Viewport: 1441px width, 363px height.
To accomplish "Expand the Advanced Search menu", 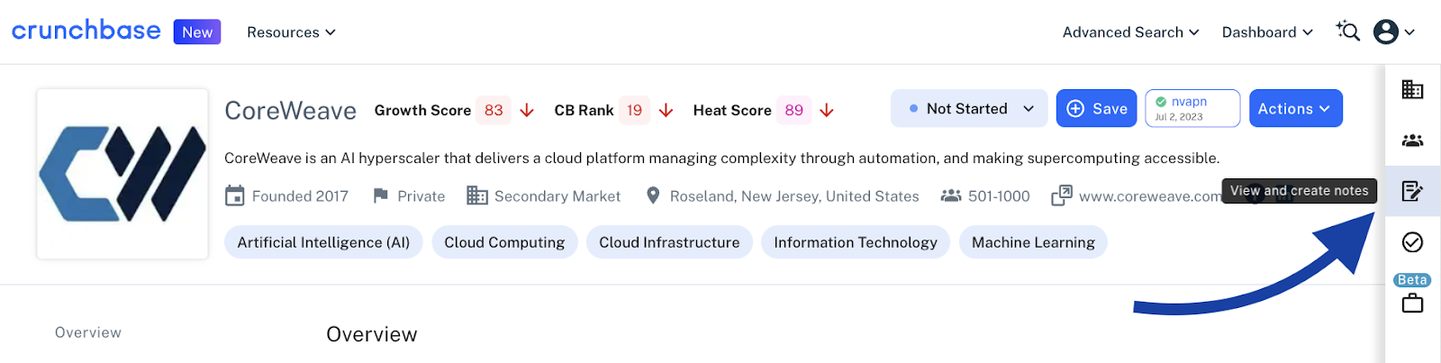I will click(1130, 32).
